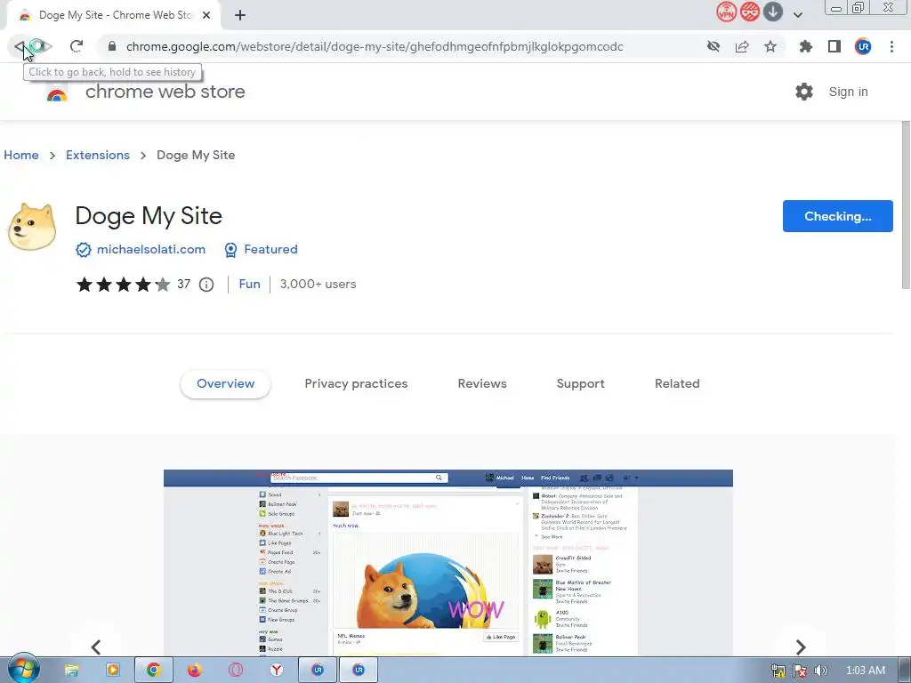Launch Firefox from taskbar
Screen dimensions: 911x683
coord(195,671)
